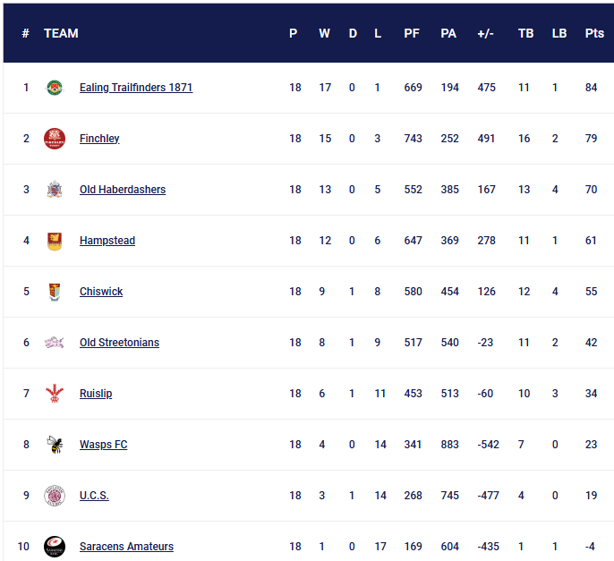Click the Saracens Amateurs club crest
Image resolution: width=614 pixels, height=561 pixels.
point(55,546)
